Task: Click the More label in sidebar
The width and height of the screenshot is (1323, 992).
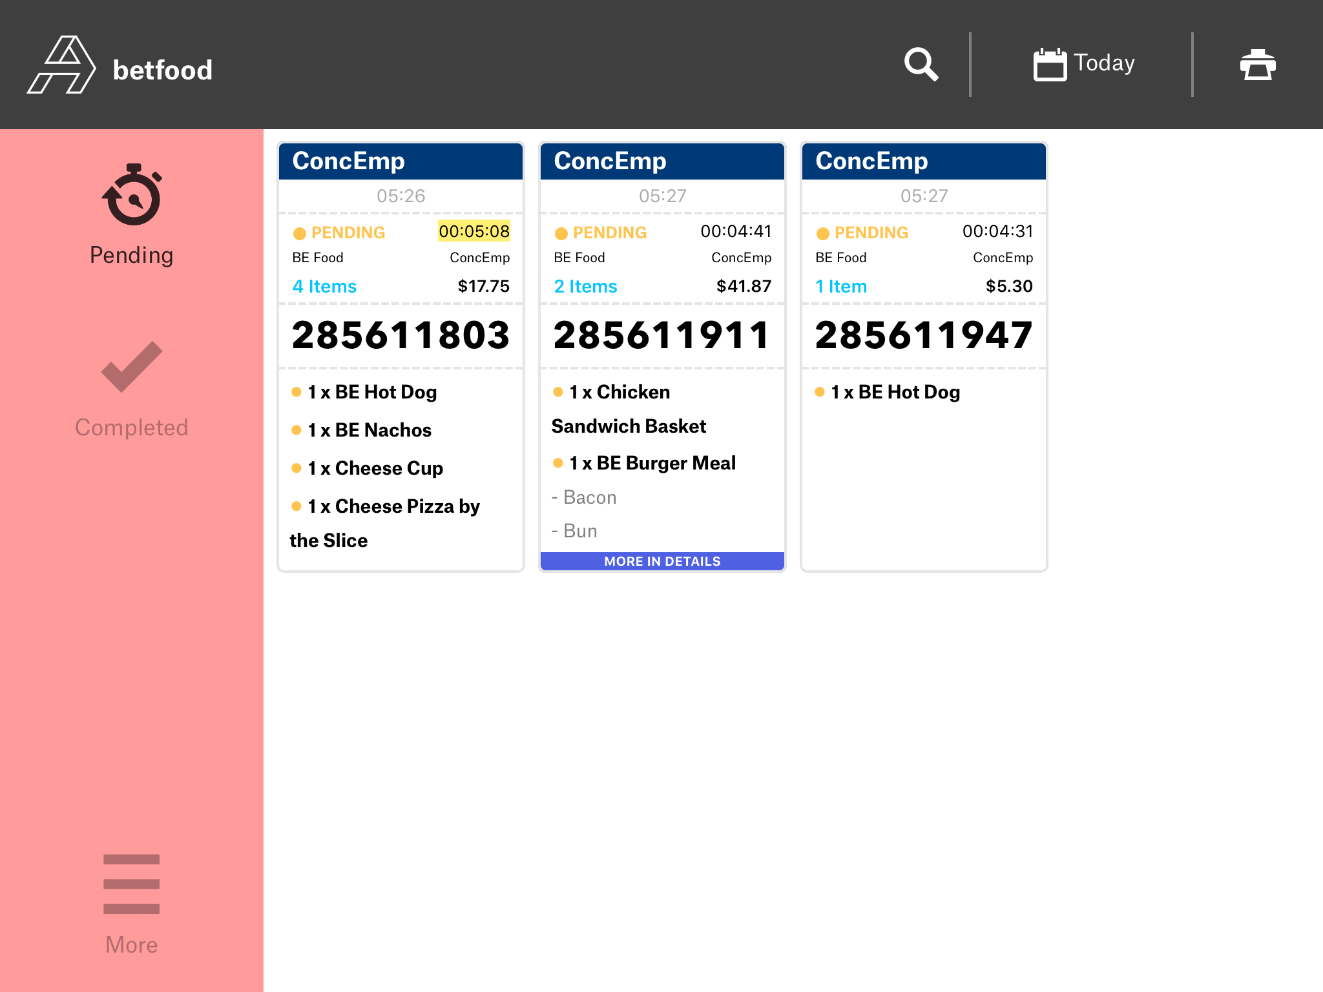Action: (x=132, y=944)
